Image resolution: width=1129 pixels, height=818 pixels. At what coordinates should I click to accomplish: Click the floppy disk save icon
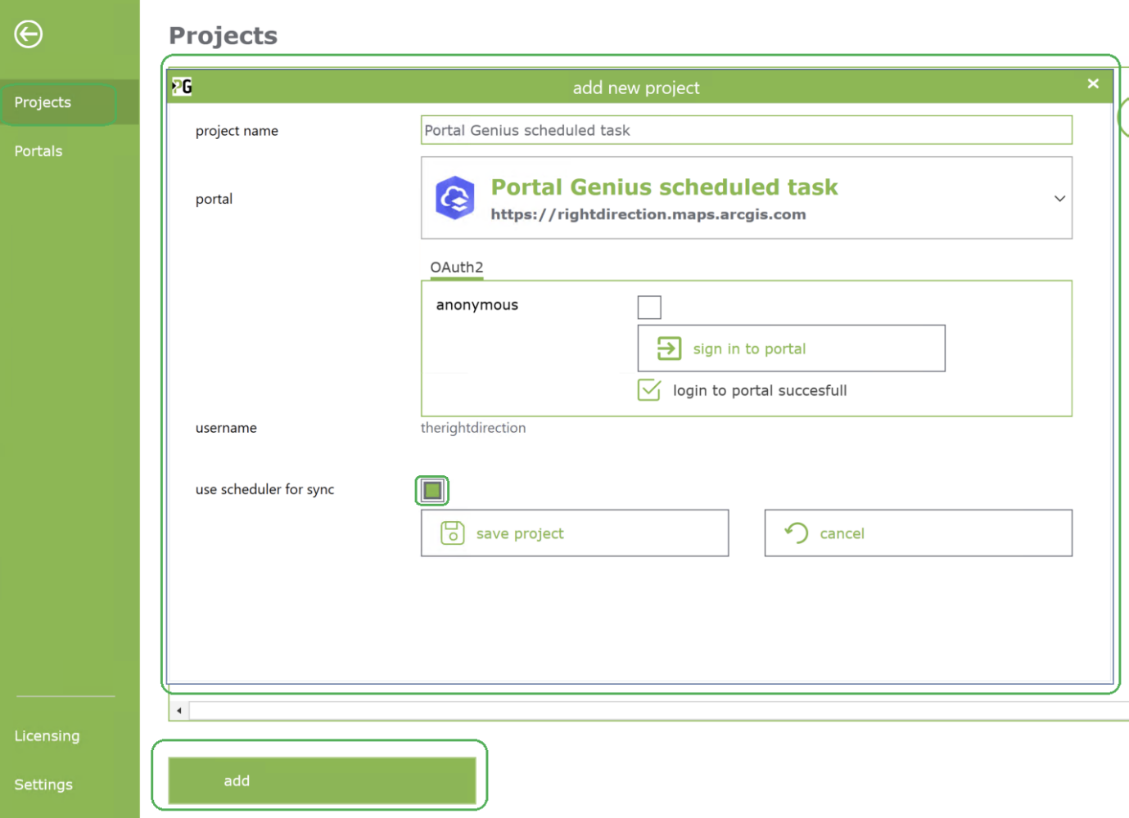(x=453, y=533)
